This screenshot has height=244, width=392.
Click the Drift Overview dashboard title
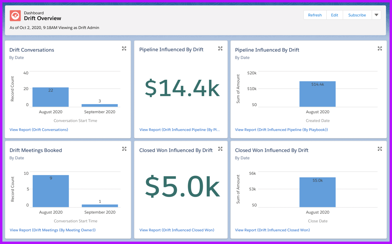[x=42, y=18]
